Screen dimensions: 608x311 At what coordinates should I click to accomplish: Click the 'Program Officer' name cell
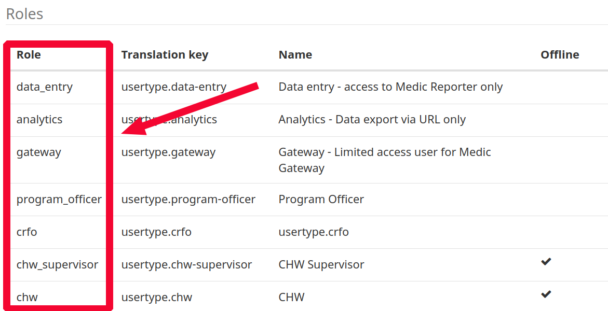(x=321, y=200)
